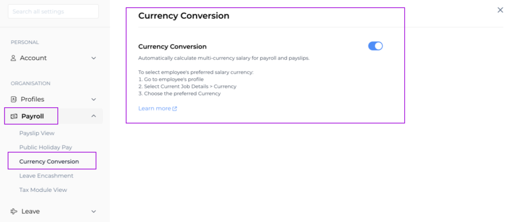Disable the Currency Conversion toggle
This screenshot has height=222, width=515.
(x=376, y=46)
